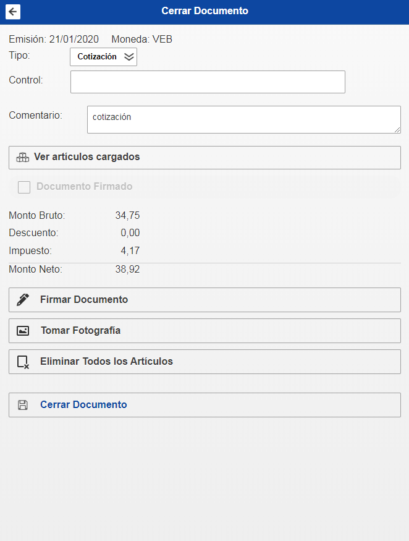The height and width of the screenshot is (541, 409).
Task: Focus the Control input field
Action: pos(208,82)
